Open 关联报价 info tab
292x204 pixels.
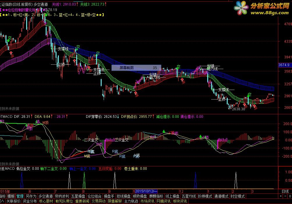pos(13,201)
